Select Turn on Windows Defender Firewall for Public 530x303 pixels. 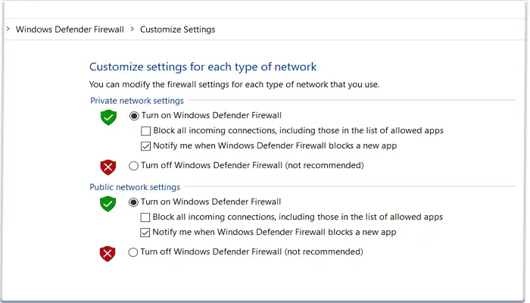[x=134, y=202]
